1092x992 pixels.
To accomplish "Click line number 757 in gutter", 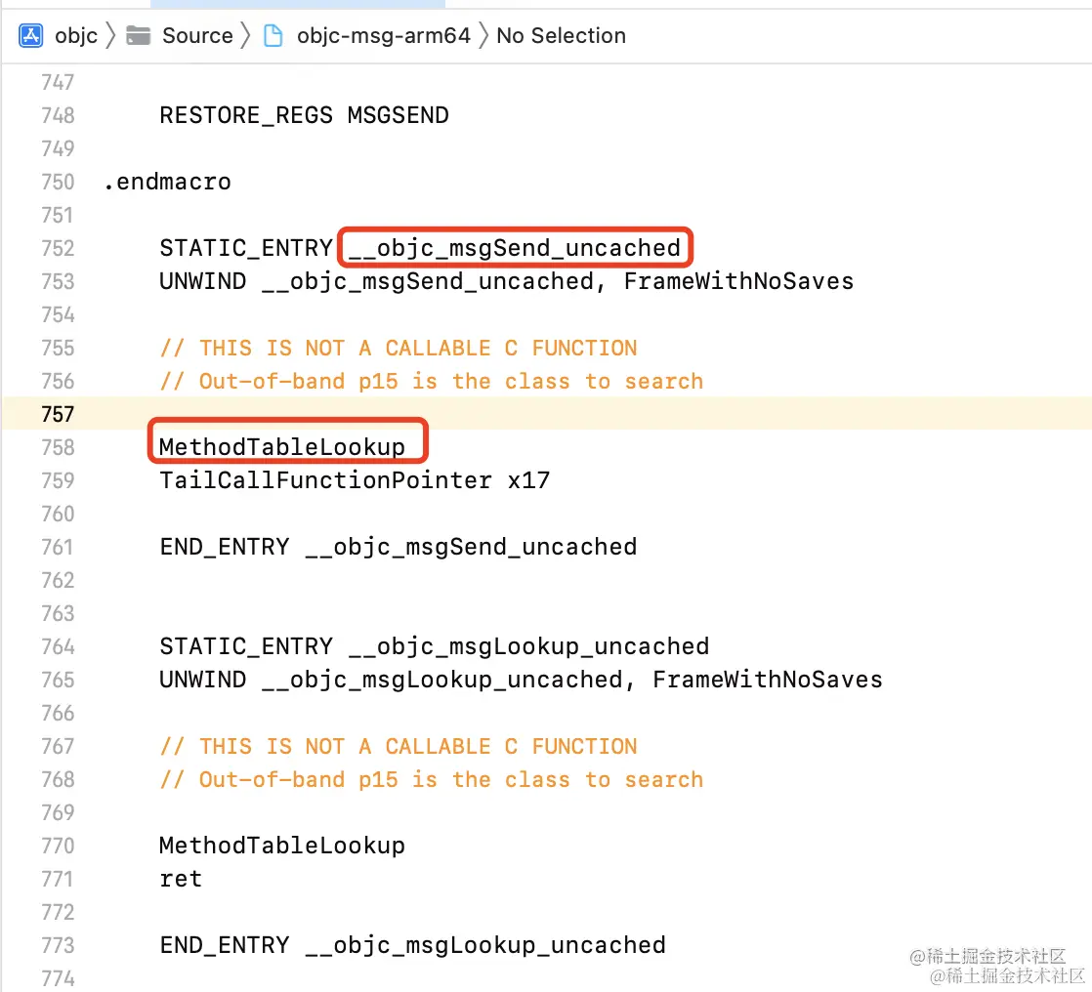I will (58, 414).
